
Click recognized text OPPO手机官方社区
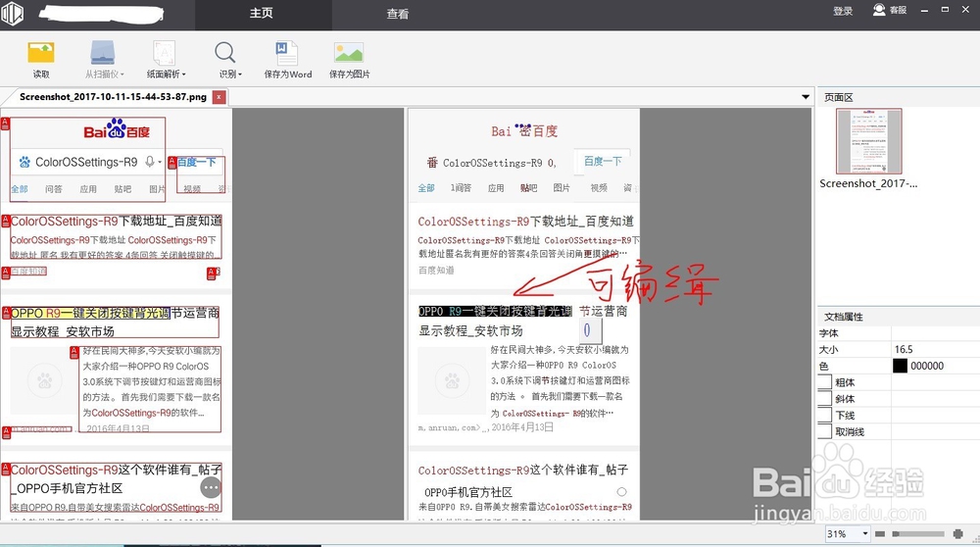468,492
